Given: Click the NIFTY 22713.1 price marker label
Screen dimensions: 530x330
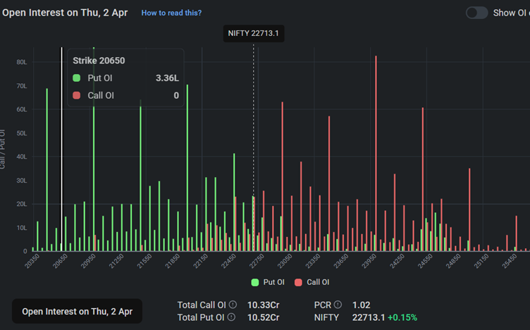Looking at the screenshot, I should tap(254, 34).
